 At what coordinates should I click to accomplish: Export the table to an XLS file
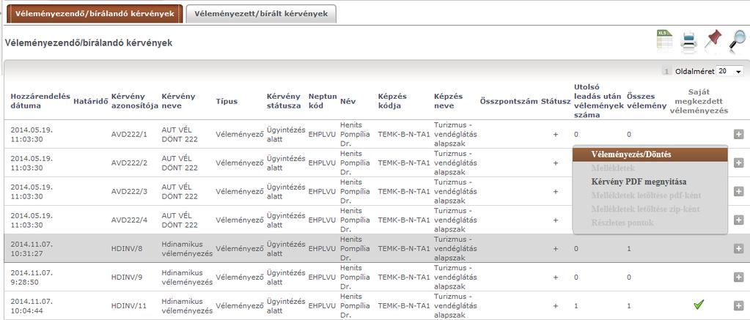664,40
